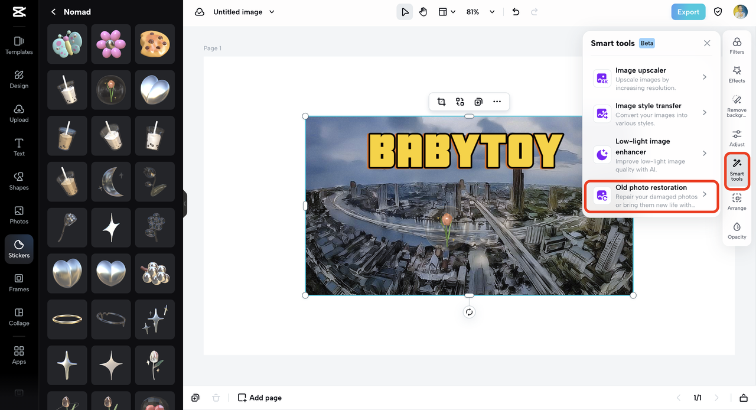The image size is (756, 410).
Task: Insert the gold ring sticker
Action: (67, 320)
